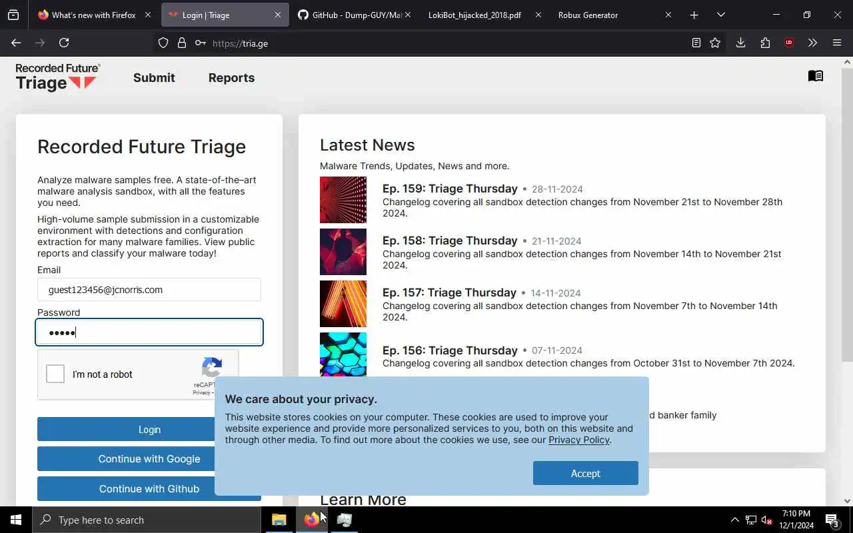Open the extensions puzzle icon
This screenshot has width=853, height=533.
[x=765, y=43]
